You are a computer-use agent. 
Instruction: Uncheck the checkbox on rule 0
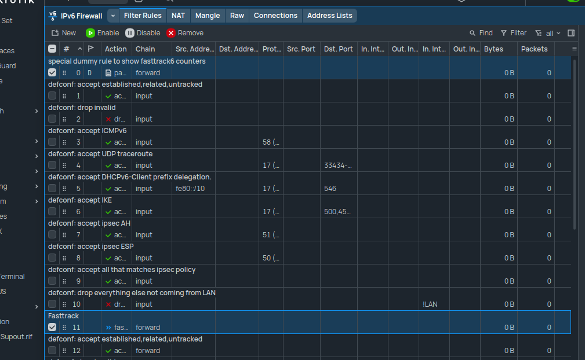click(52, 72)
